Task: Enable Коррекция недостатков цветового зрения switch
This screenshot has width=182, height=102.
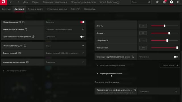Action: pyautogui.click(x=176, y=57)
